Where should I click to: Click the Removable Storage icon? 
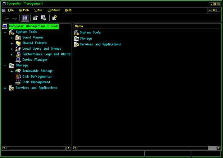(x=18, y=71)
